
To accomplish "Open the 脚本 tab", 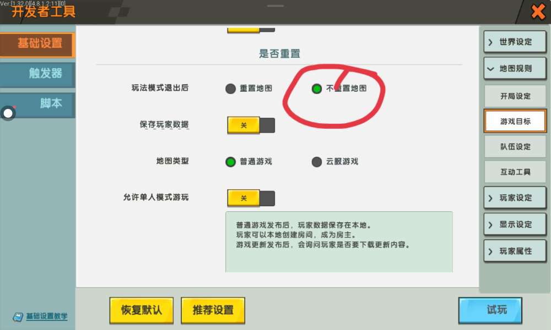I will click(37, 104).
